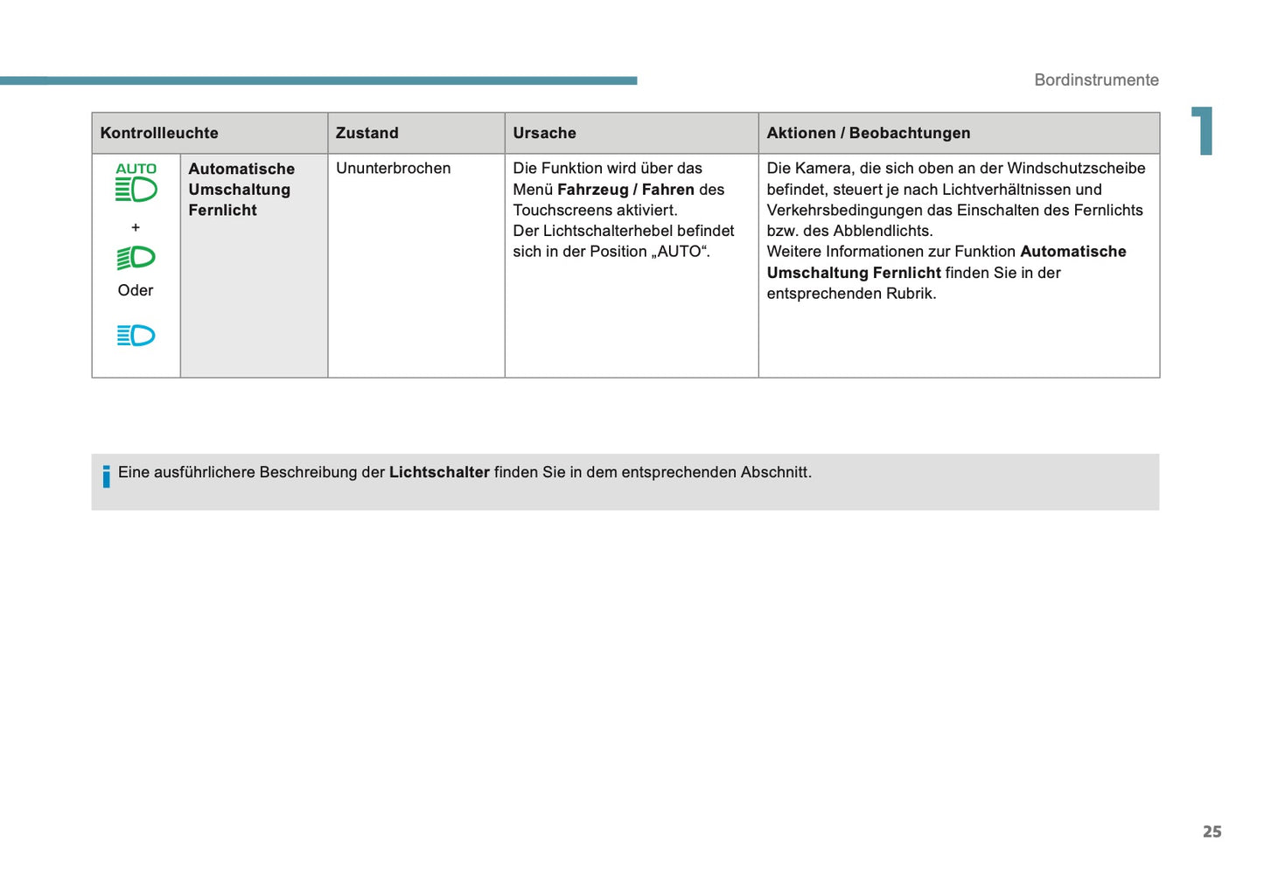
Task: Click the large chapter number 1
Action: pos(1203,131)
